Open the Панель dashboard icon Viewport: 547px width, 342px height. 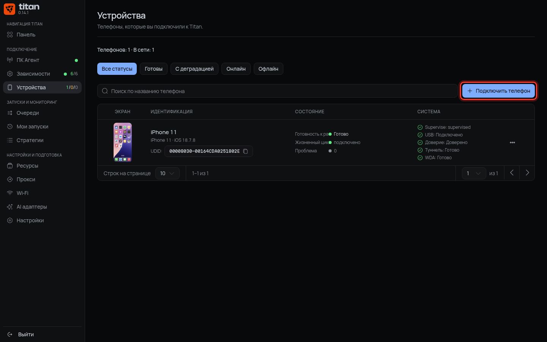coord(10,35)
